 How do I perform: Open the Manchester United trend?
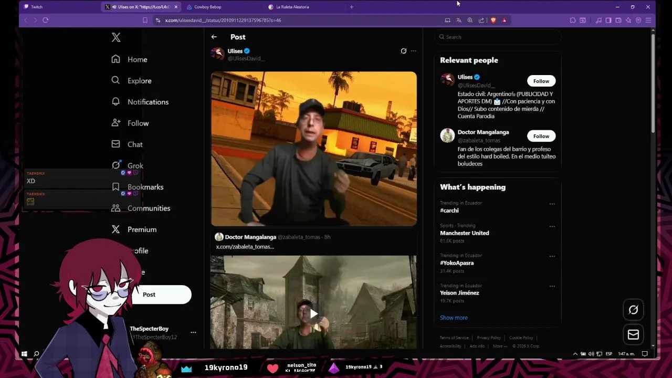click(x=465, y=233)
